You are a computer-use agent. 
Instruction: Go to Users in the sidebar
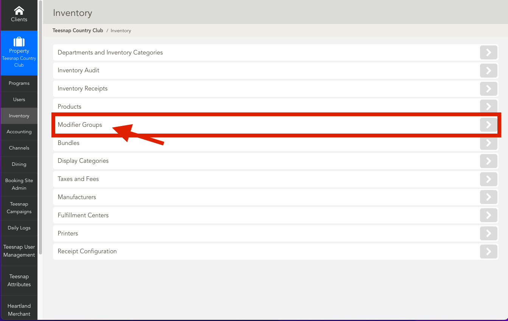(x=19, y=100)
